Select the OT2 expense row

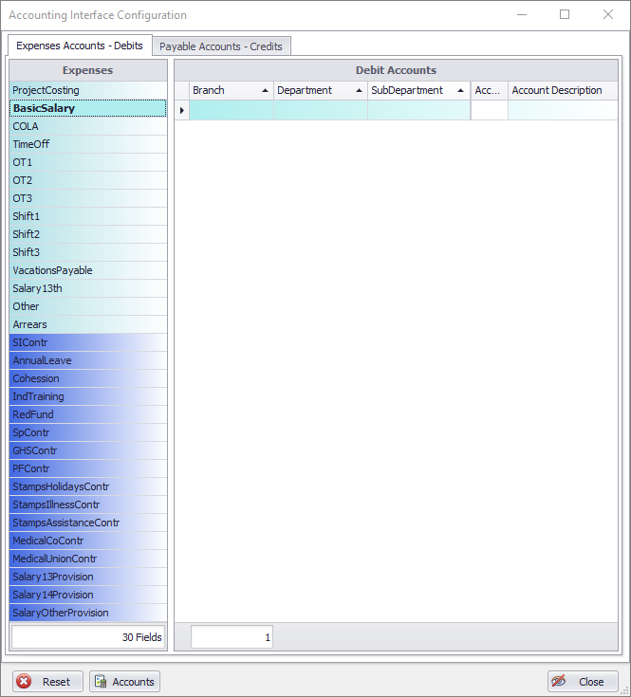(88, 180)
